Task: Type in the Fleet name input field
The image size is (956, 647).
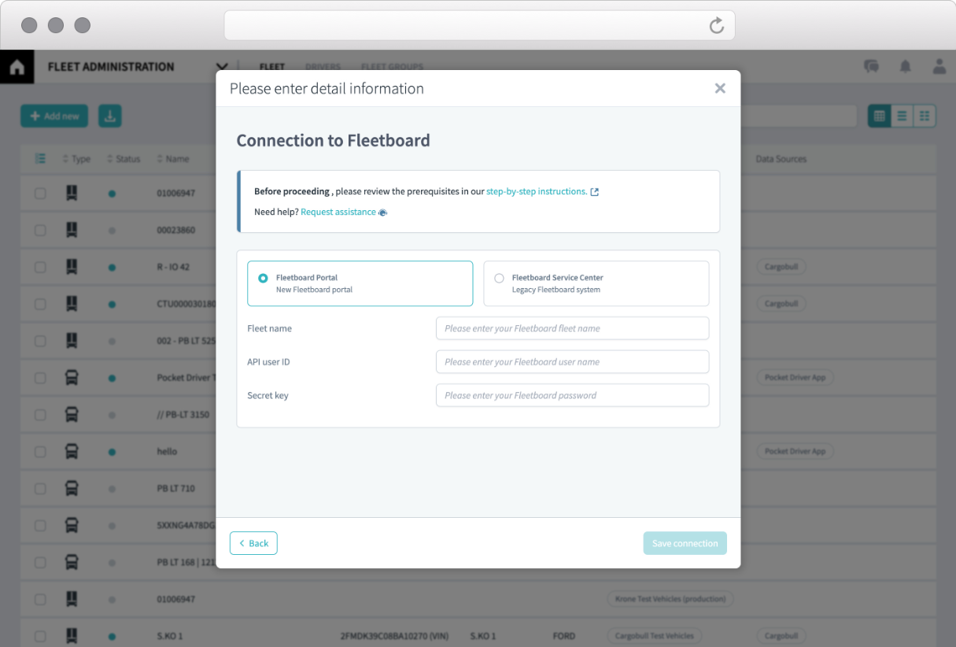Action: (x=572, y=328)
